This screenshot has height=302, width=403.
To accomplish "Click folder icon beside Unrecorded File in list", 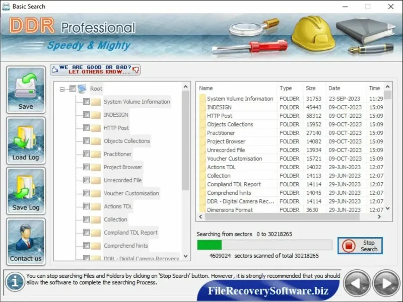I will 203,150.
